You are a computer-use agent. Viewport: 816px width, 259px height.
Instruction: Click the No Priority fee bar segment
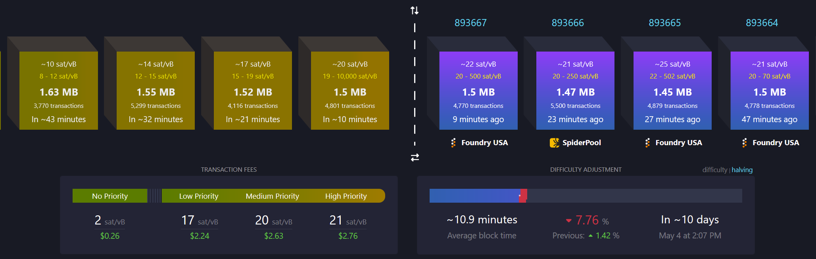click(110, 196)
